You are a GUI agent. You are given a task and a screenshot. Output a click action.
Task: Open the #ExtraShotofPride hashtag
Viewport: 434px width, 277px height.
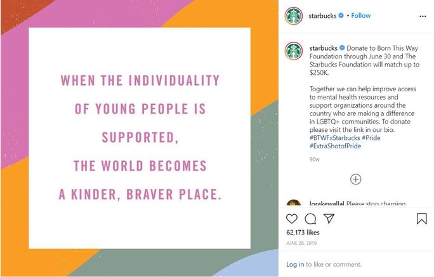point(336,146)
